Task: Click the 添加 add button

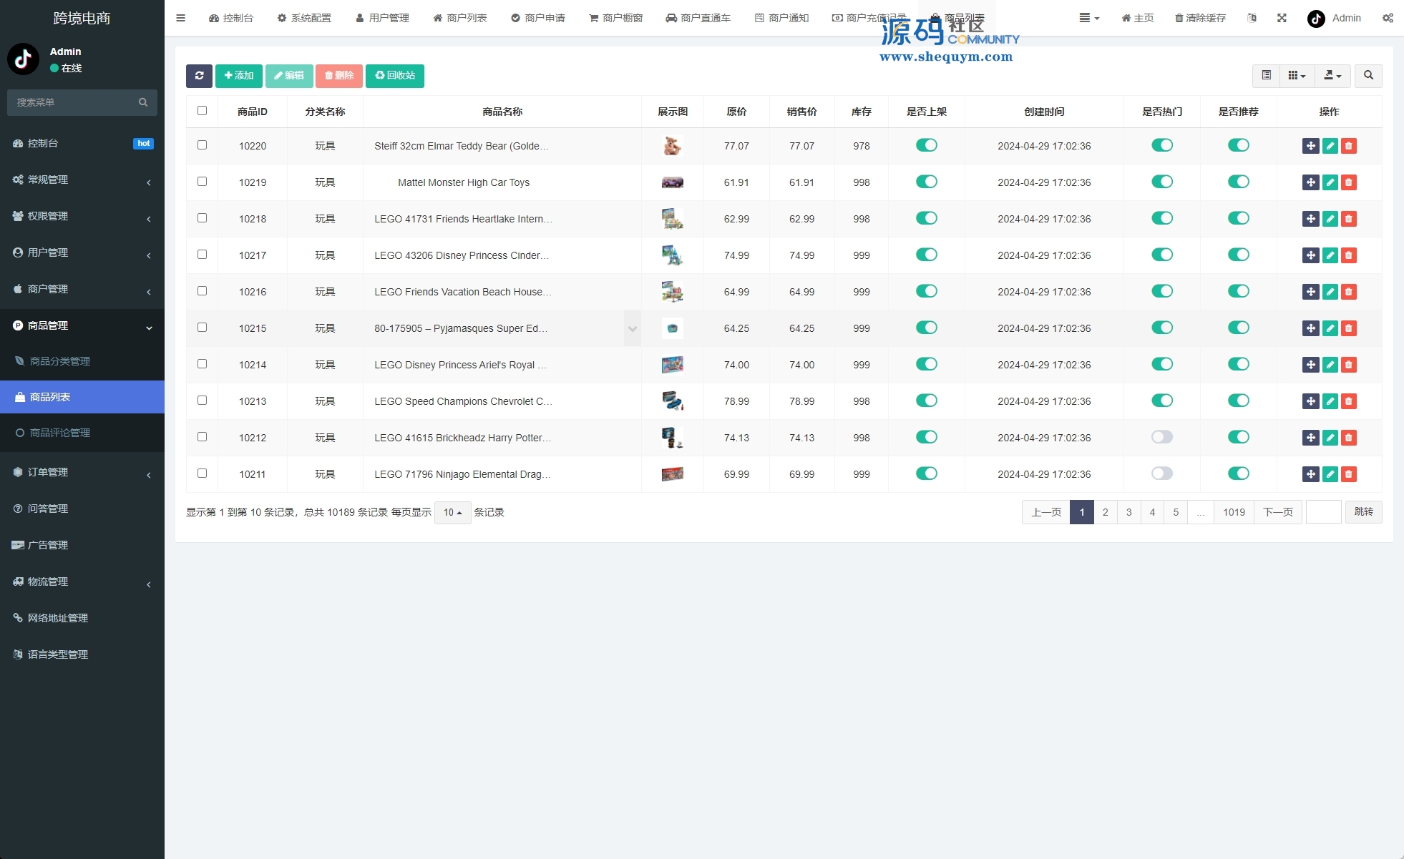Action: click(239, 76)
